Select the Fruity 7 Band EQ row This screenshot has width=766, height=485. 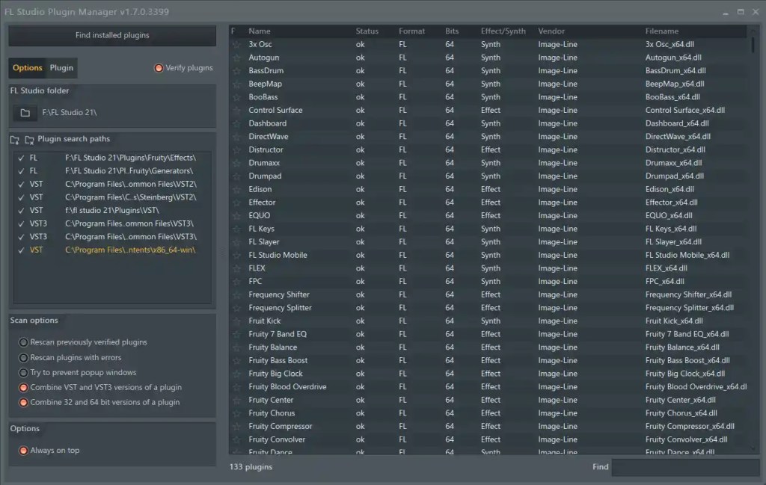[489, 334]
